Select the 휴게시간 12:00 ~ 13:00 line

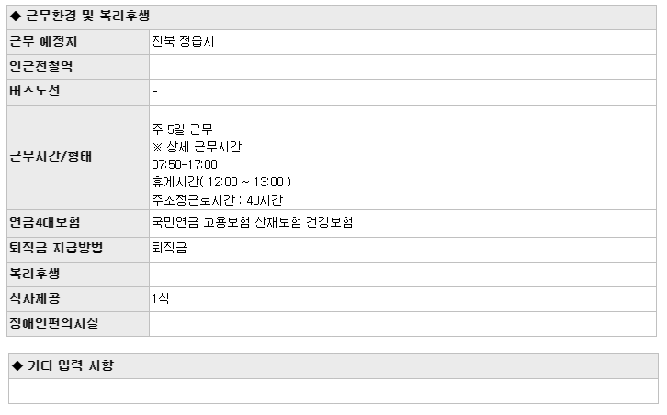[221, 182]
